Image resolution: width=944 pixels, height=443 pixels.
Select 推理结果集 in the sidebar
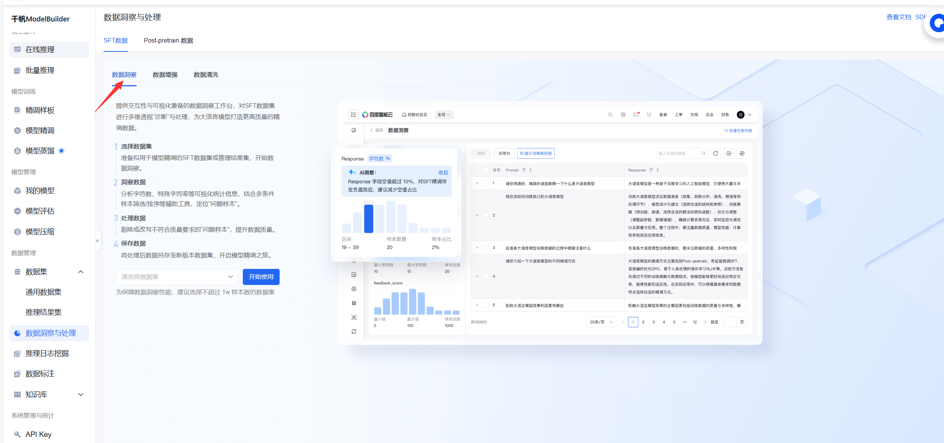pos(43,313)
